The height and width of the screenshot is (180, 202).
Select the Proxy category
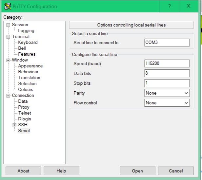24,107
